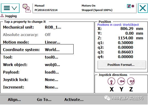This screenshot has height=105, width=148.
Task: Select the q3 value 0.86603
Action: tap(126, 52)
